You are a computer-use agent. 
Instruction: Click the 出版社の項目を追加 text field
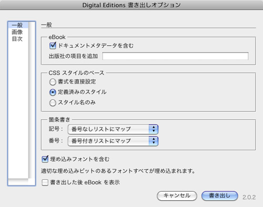click(x=175, y=56)
